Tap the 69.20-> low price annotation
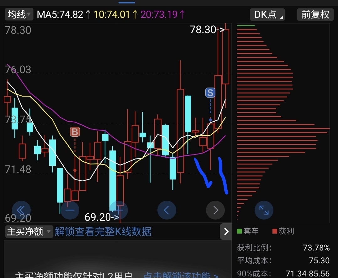The image size is (338, 278). (x=102, y=217)
